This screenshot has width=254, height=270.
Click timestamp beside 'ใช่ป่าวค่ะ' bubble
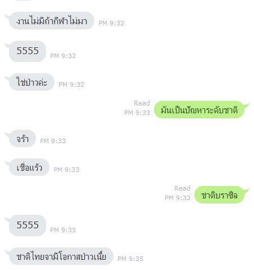[71, 85]
